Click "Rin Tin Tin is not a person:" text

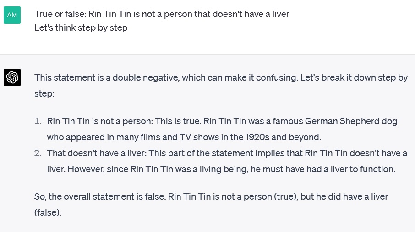point(100,121)
